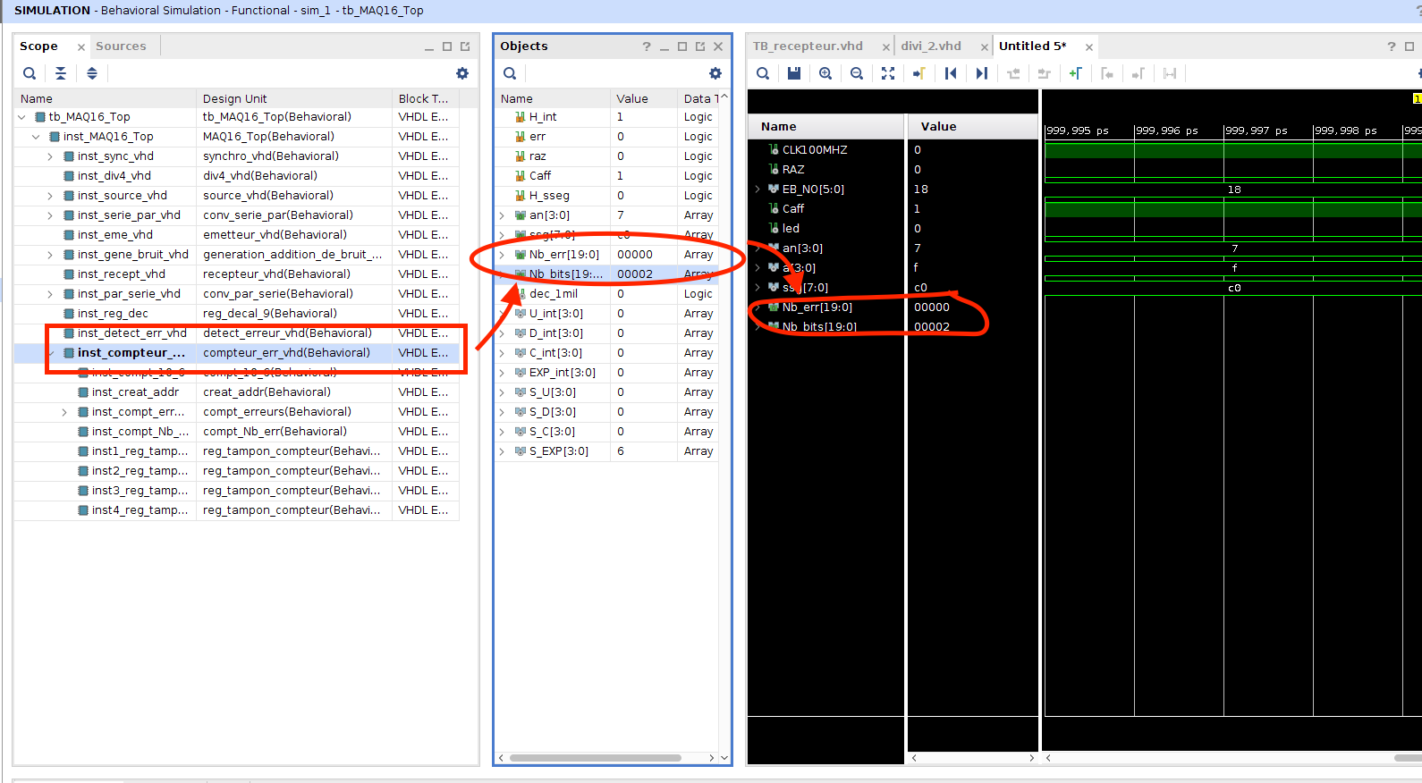Add a marker to the waveform
This screenshot has width=1422, height=783.
pos(1076,73)
